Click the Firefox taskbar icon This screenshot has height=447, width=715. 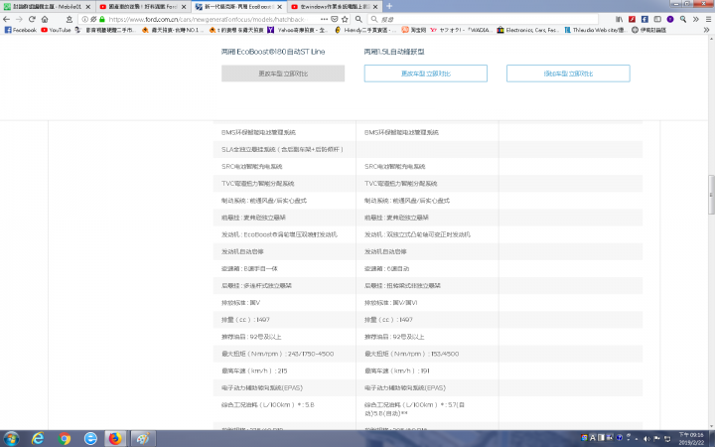coord(115,438)
